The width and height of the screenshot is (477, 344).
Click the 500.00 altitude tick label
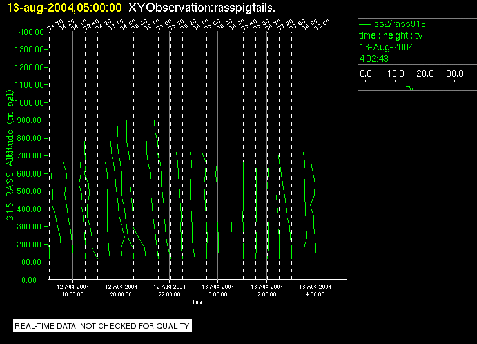29,191
